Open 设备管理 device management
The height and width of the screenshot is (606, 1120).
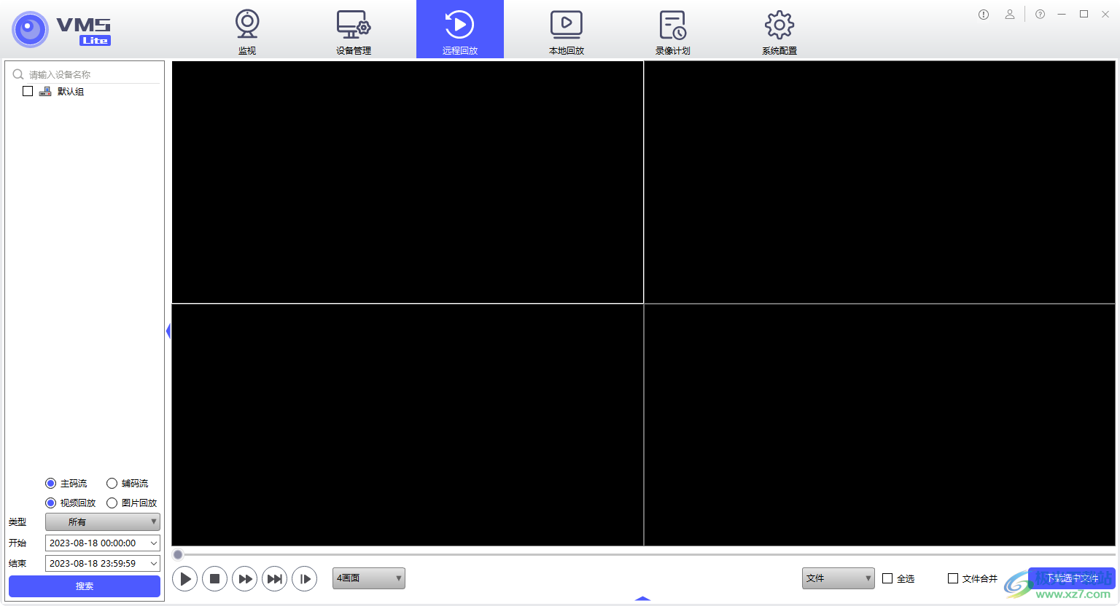coord(354,31)
